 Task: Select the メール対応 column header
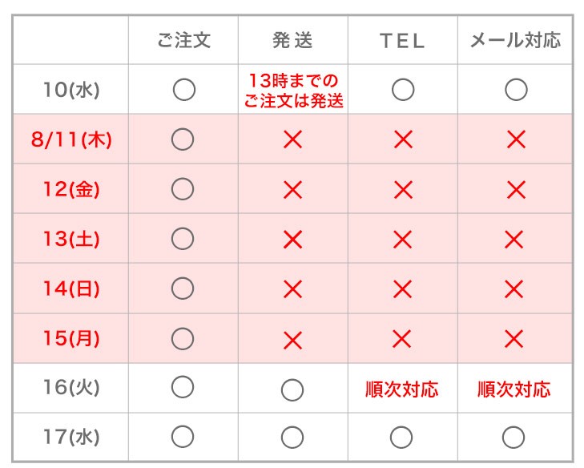pyautogui.click(x=515, y=41)
